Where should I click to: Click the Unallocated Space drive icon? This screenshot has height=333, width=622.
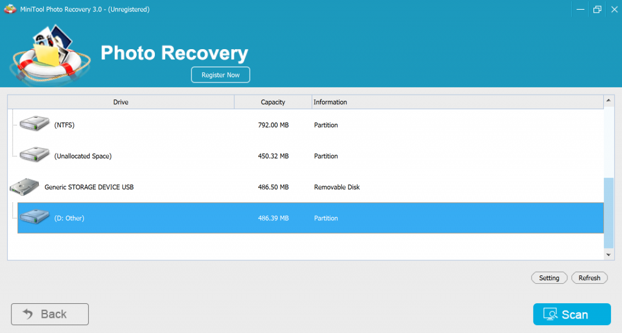click(x=35, y=155)
